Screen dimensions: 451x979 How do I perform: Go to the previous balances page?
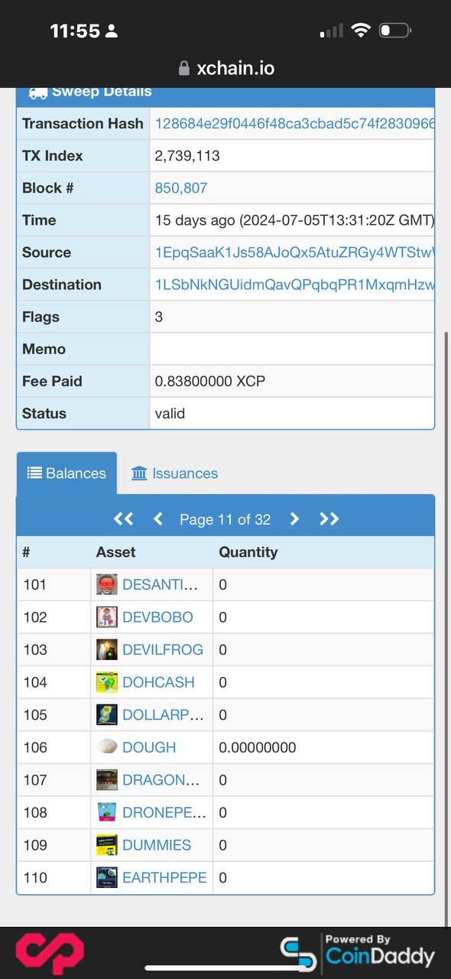pyautogui.click(x=158, y=519)
